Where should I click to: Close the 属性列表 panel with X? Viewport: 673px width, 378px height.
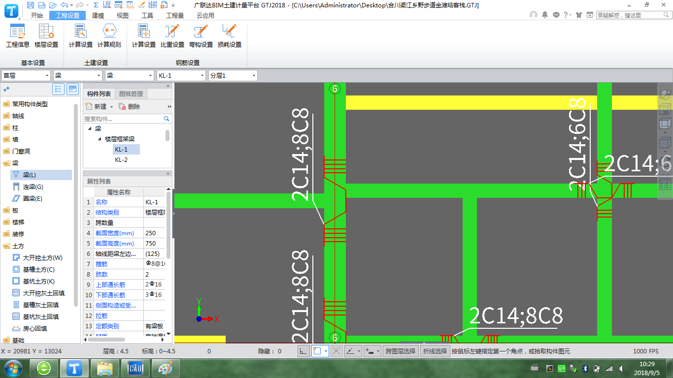tap(168, 174)
